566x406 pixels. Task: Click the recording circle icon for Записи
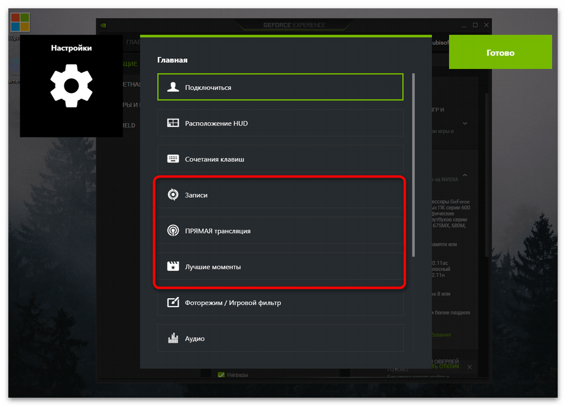173,195
